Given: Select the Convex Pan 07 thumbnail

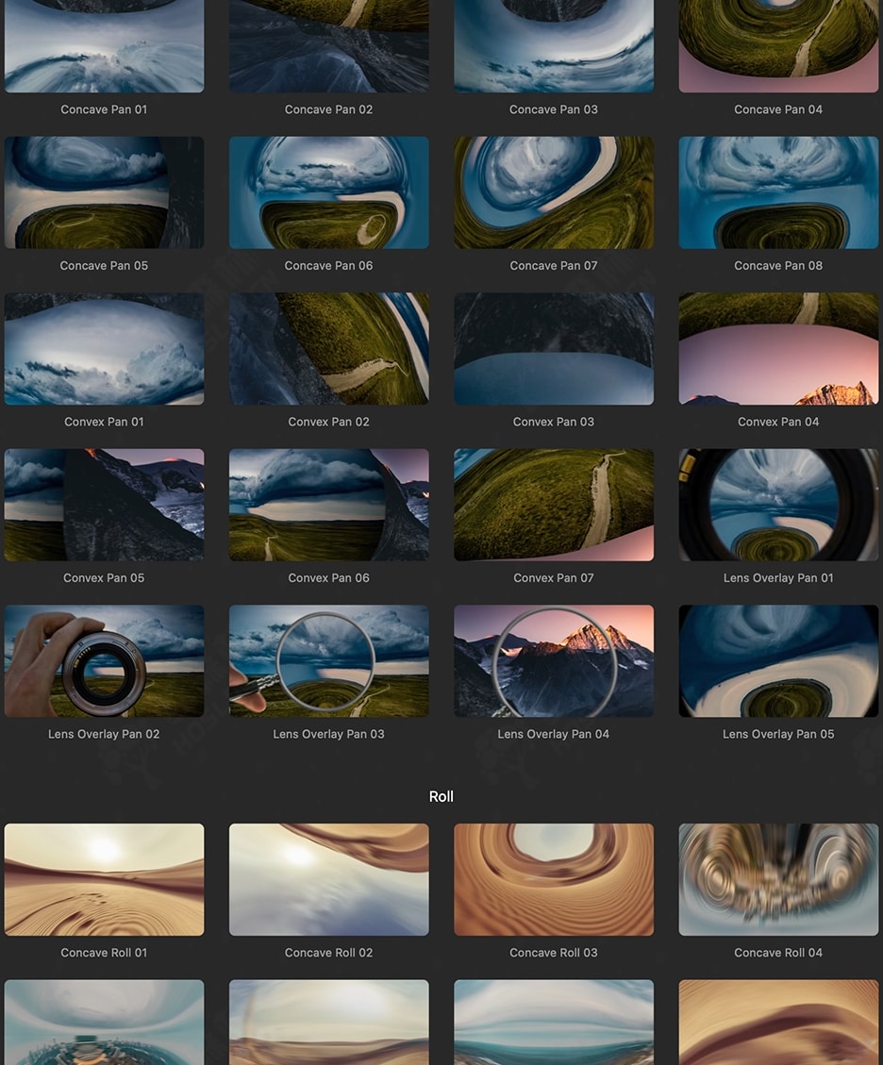Looking at the screenshot, I should click(x=554, y=505).
